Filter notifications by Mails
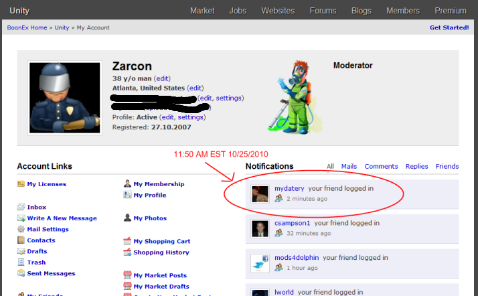The image size is (478, 296). tap(349, 167)
